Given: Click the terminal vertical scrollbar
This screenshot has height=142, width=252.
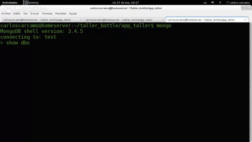Looking at the screenshot, I should coord(251,82).
